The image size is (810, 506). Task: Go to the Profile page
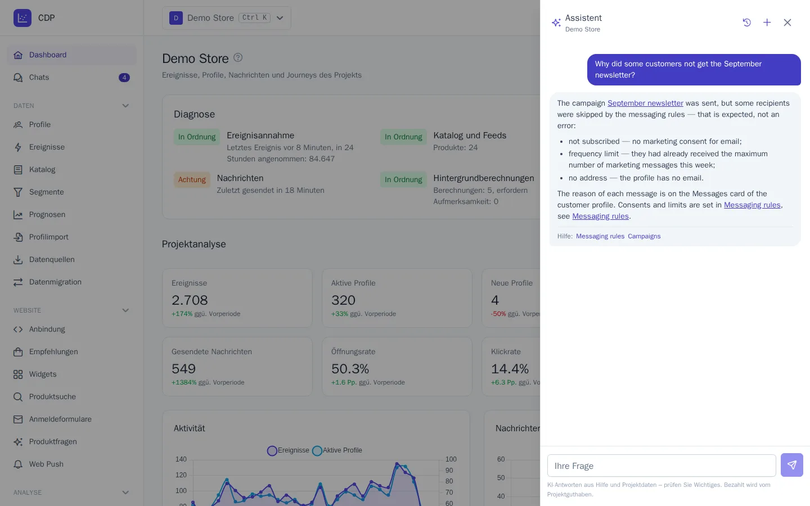72,125
